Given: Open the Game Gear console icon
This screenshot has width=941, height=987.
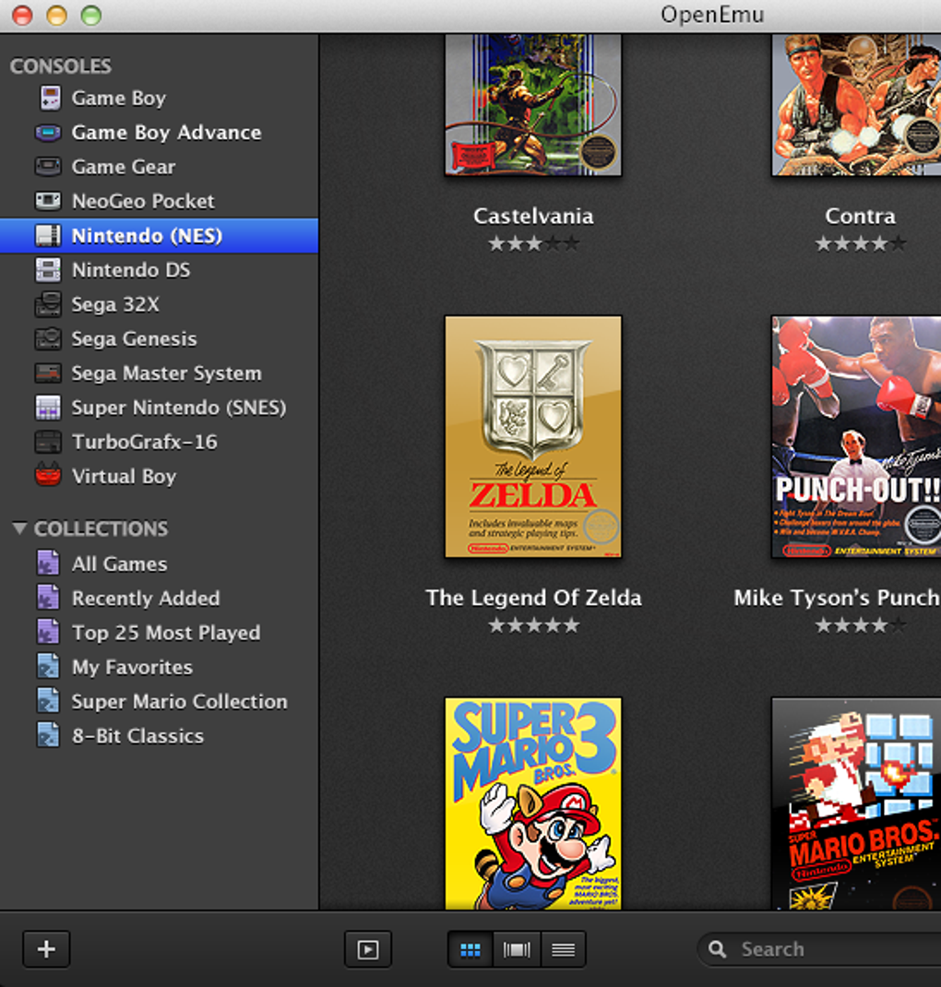Looking at the screenshot, I should tap(48, 167).
